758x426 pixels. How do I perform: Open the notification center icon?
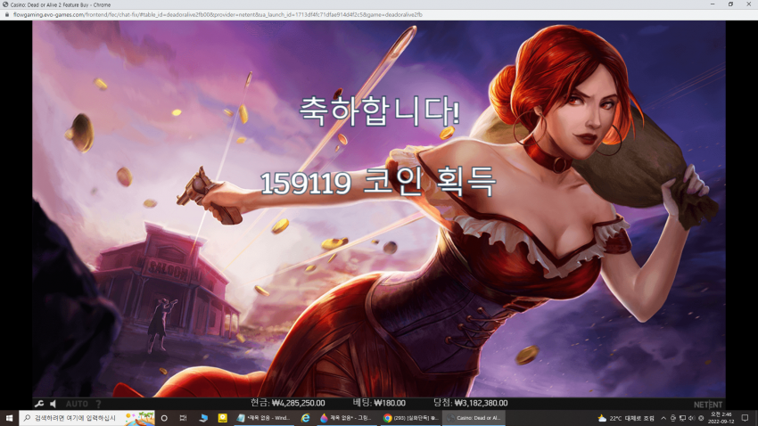coord(745,418)
